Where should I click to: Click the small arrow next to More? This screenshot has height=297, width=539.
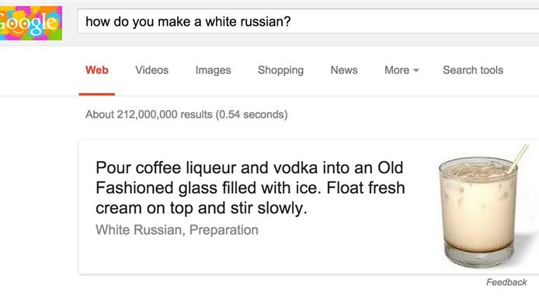(416, 71)
